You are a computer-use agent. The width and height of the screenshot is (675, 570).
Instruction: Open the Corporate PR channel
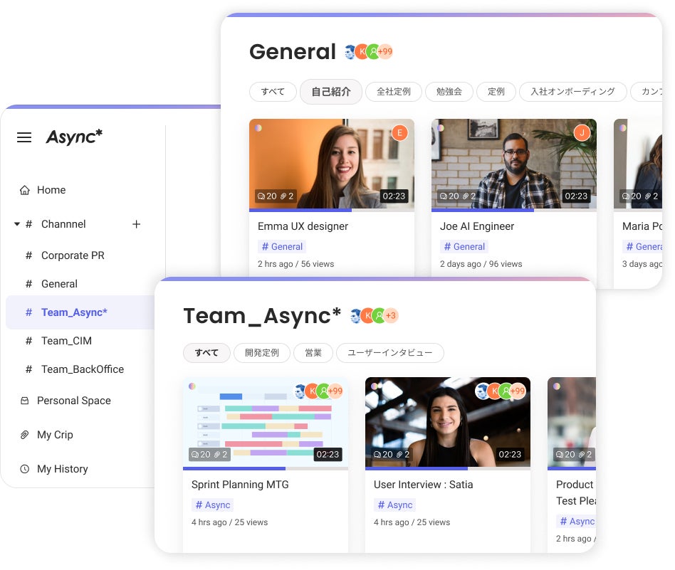click(x=73, y=255)
